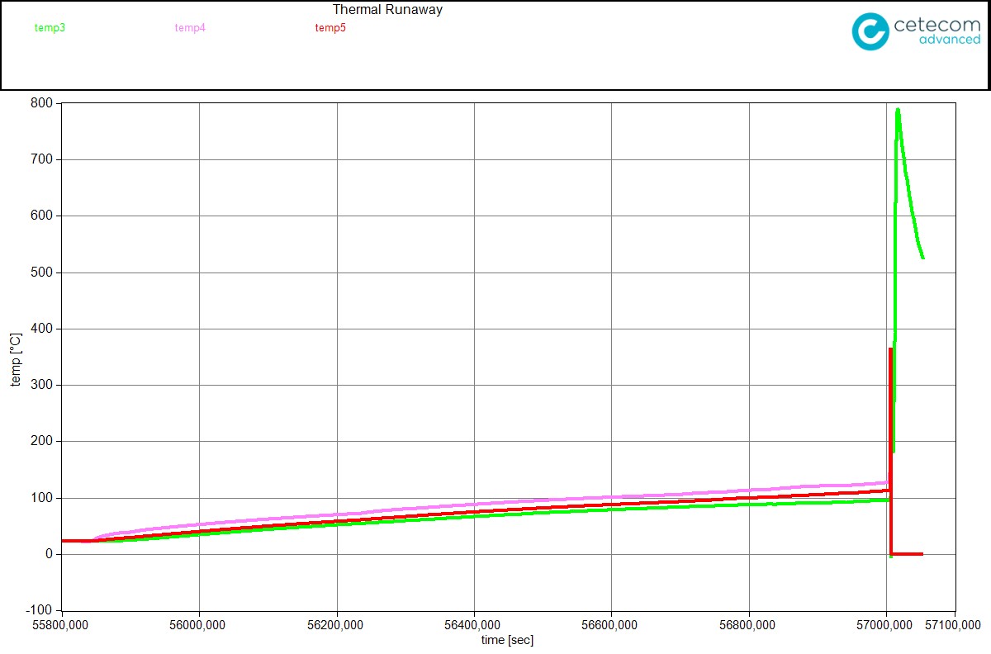Viewport: 991px width, 654px height.
Task: Select the temp5 legend entry
Action: pyautogui.click(x=330, y=28)
